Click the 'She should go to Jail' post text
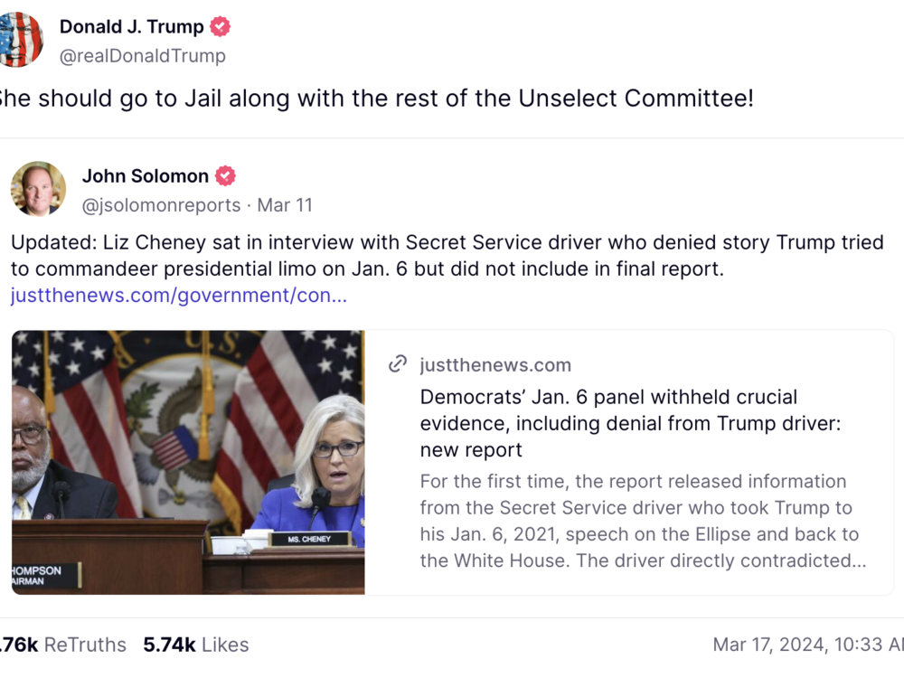This screenshot has width=904, height=678. [x=377, y=99]
